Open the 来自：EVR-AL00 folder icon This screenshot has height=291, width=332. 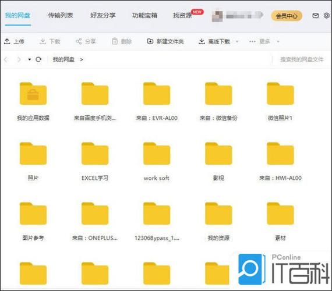[x=157, y=94]
